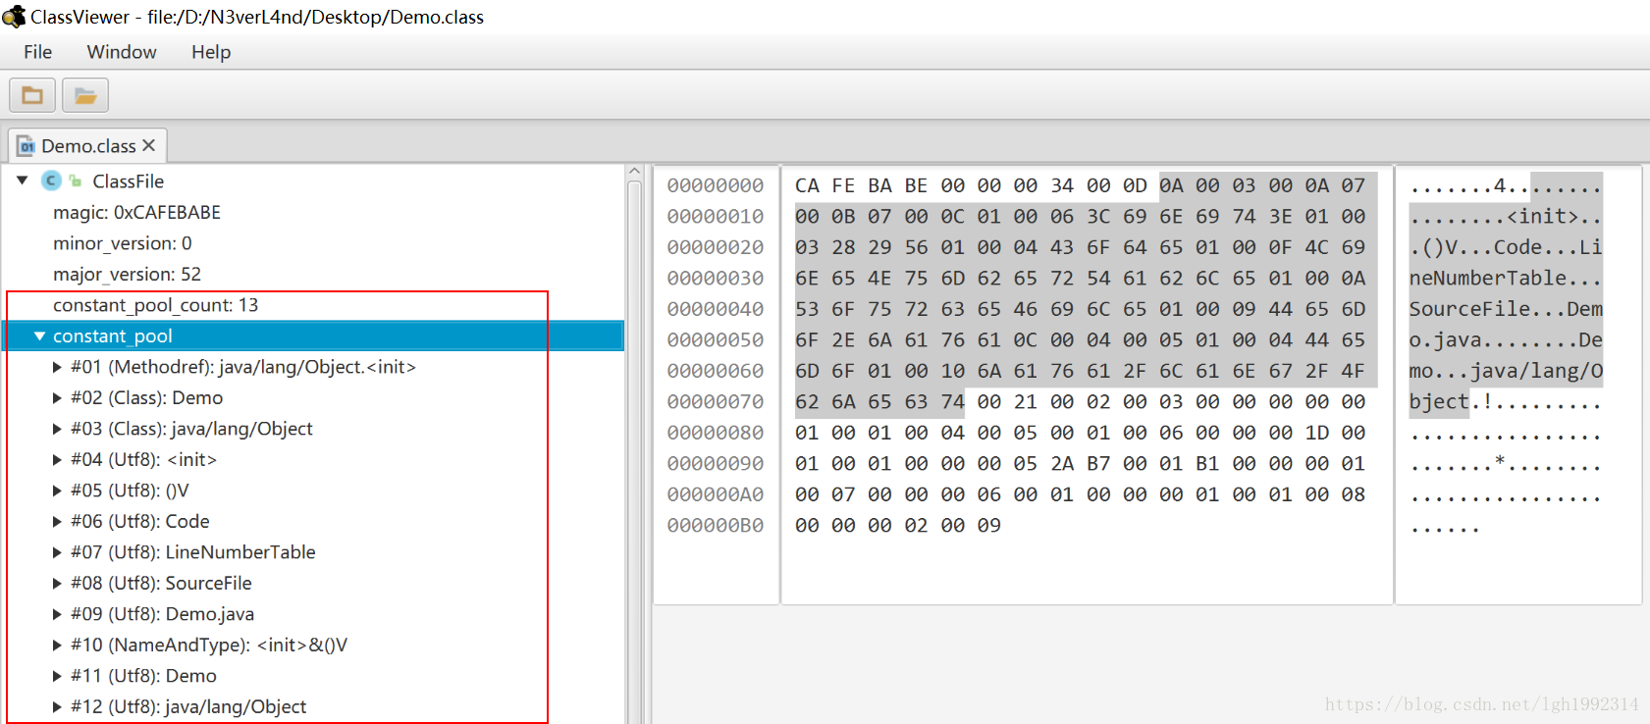
Task: Expand constant #11 Utf8 Demo
Action: click(57, 676)
